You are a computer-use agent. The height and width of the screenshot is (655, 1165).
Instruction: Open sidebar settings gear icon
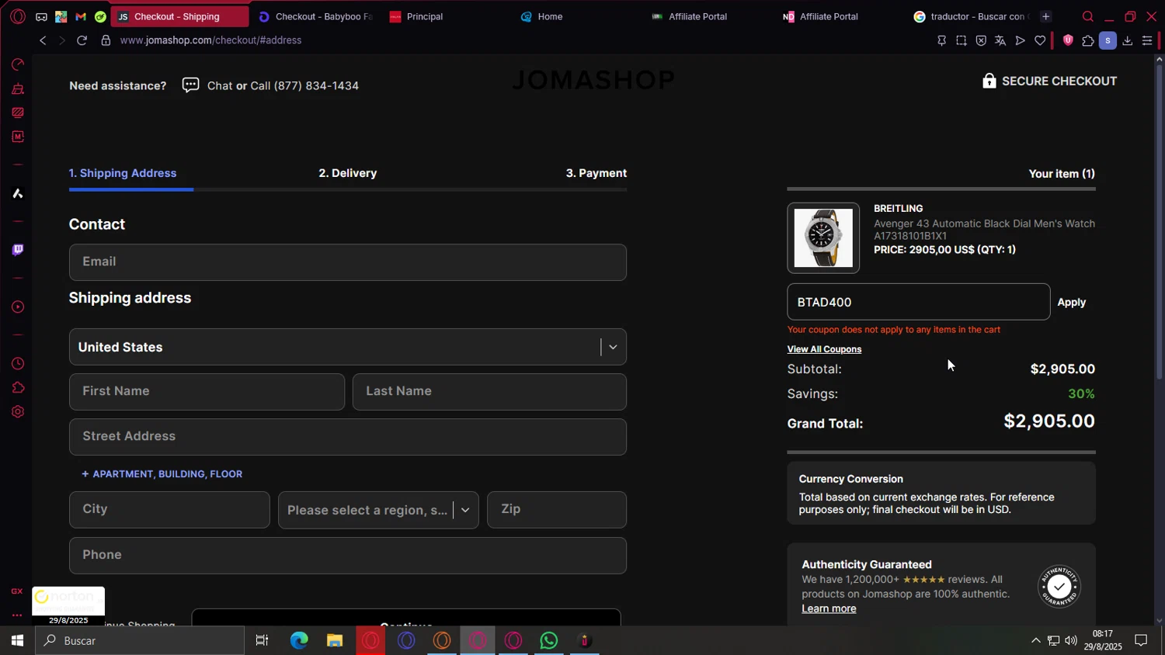[x=18, y=412]
